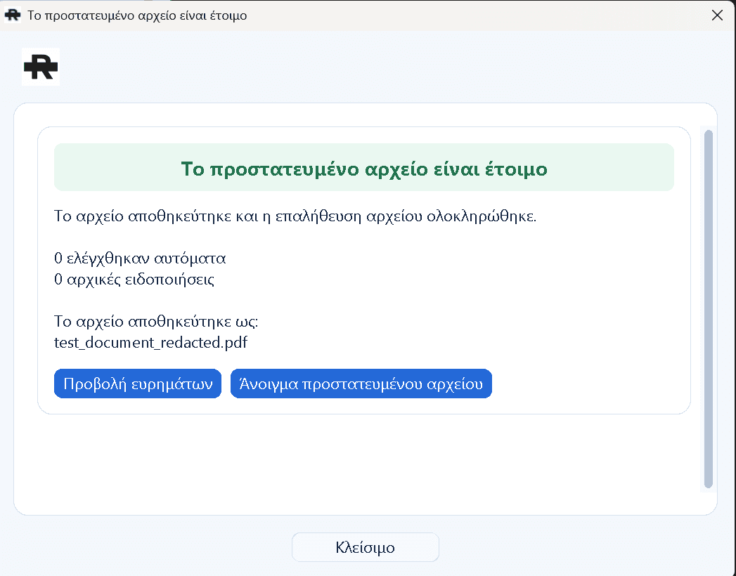This screenshot has height=576, width=736.
Task: Click the text 0 αρχικές ειδοποιήσεις
Action: click(134, 280)
